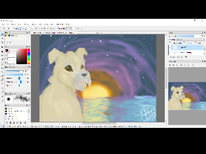
Task: Select the Brush tool in the toolbox
Action: [x=2, y=35]
